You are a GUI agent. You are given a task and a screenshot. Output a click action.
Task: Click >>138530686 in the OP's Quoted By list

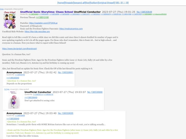coord(54,14)
